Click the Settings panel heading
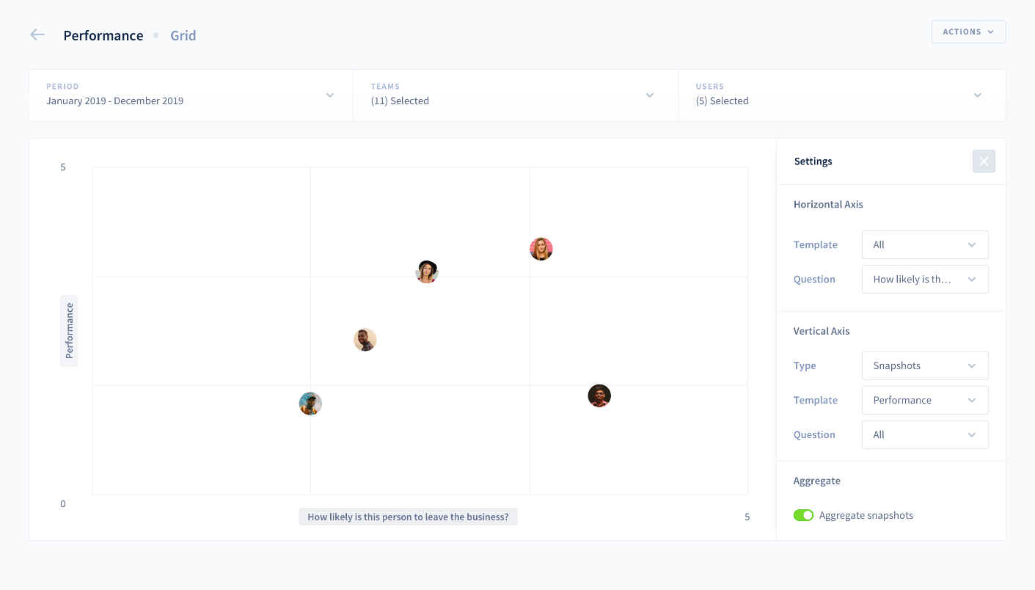Screen dimensions: 1035x590 coord(813,161)
